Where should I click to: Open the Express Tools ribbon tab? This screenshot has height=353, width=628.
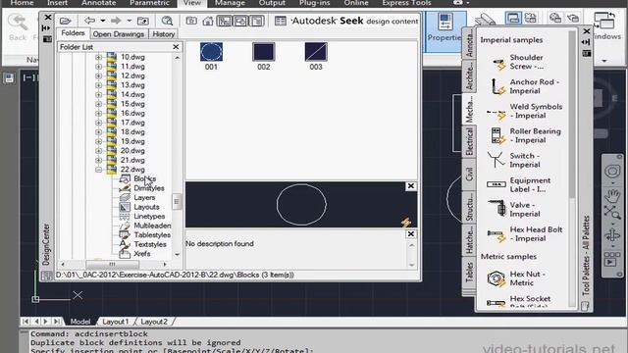click(406, 3)
